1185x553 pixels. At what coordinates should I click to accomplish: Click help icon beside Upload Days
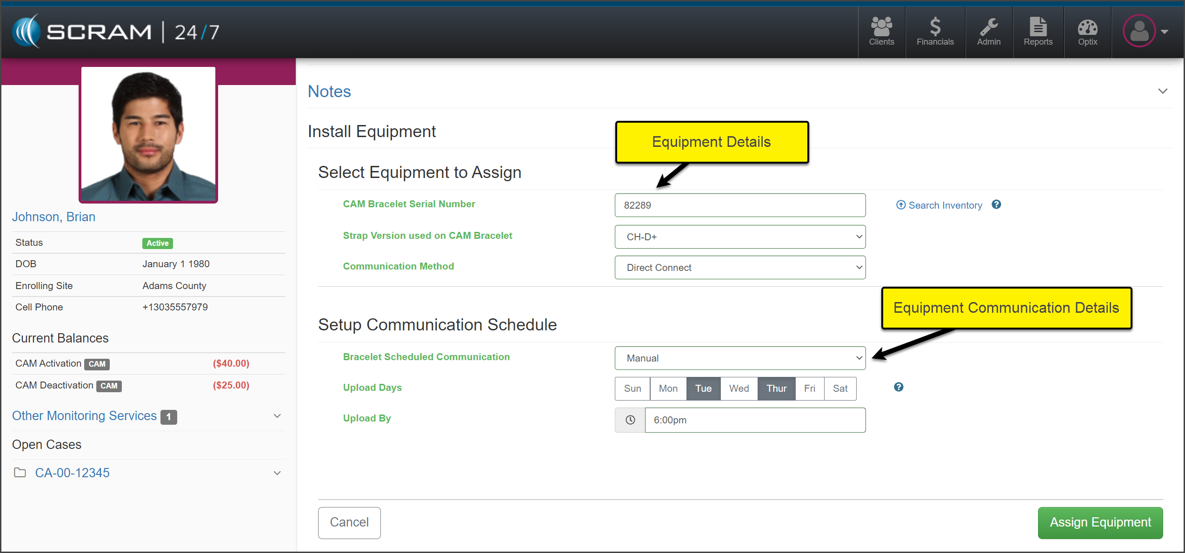point(899,387)
